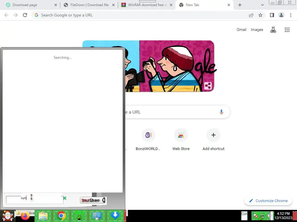Expand the Shut Down options arrow

click(104, 200)
